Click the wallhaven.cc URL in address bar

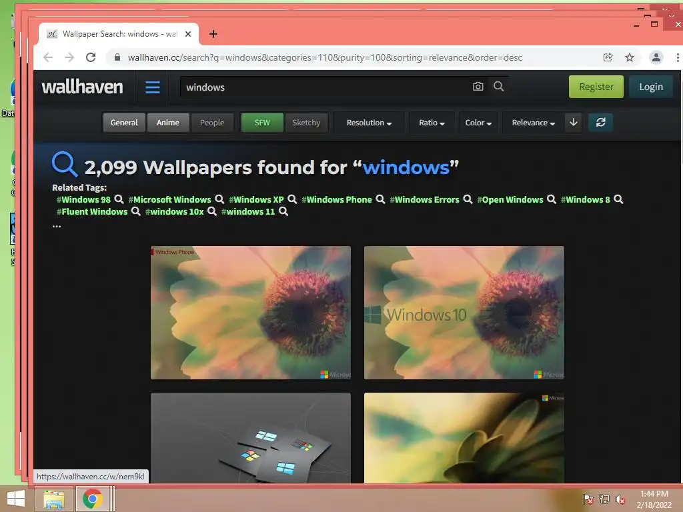click(325, 57)
